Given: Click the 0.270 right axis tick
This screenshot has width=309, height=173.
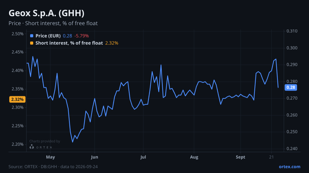Looking at the screenshot, I should [292, 98].
